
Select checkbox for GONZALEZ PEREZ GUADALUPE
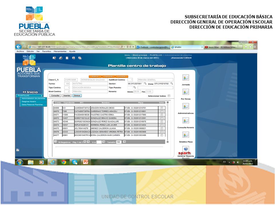pyautogui.click(x=162, y=122)
